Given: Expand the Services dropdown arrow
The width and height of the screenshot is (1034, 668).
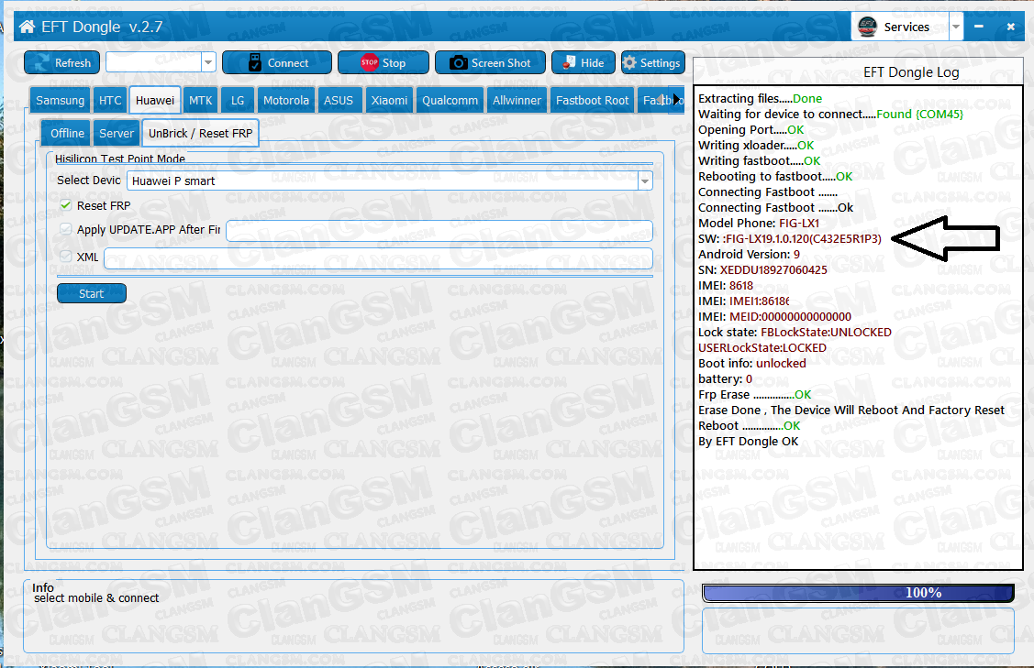Looking at the screenshot, I should [x=957, y=27].
